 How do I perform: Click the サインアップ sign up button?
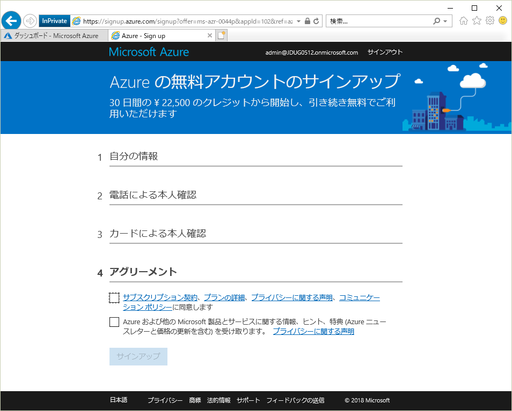138,356
